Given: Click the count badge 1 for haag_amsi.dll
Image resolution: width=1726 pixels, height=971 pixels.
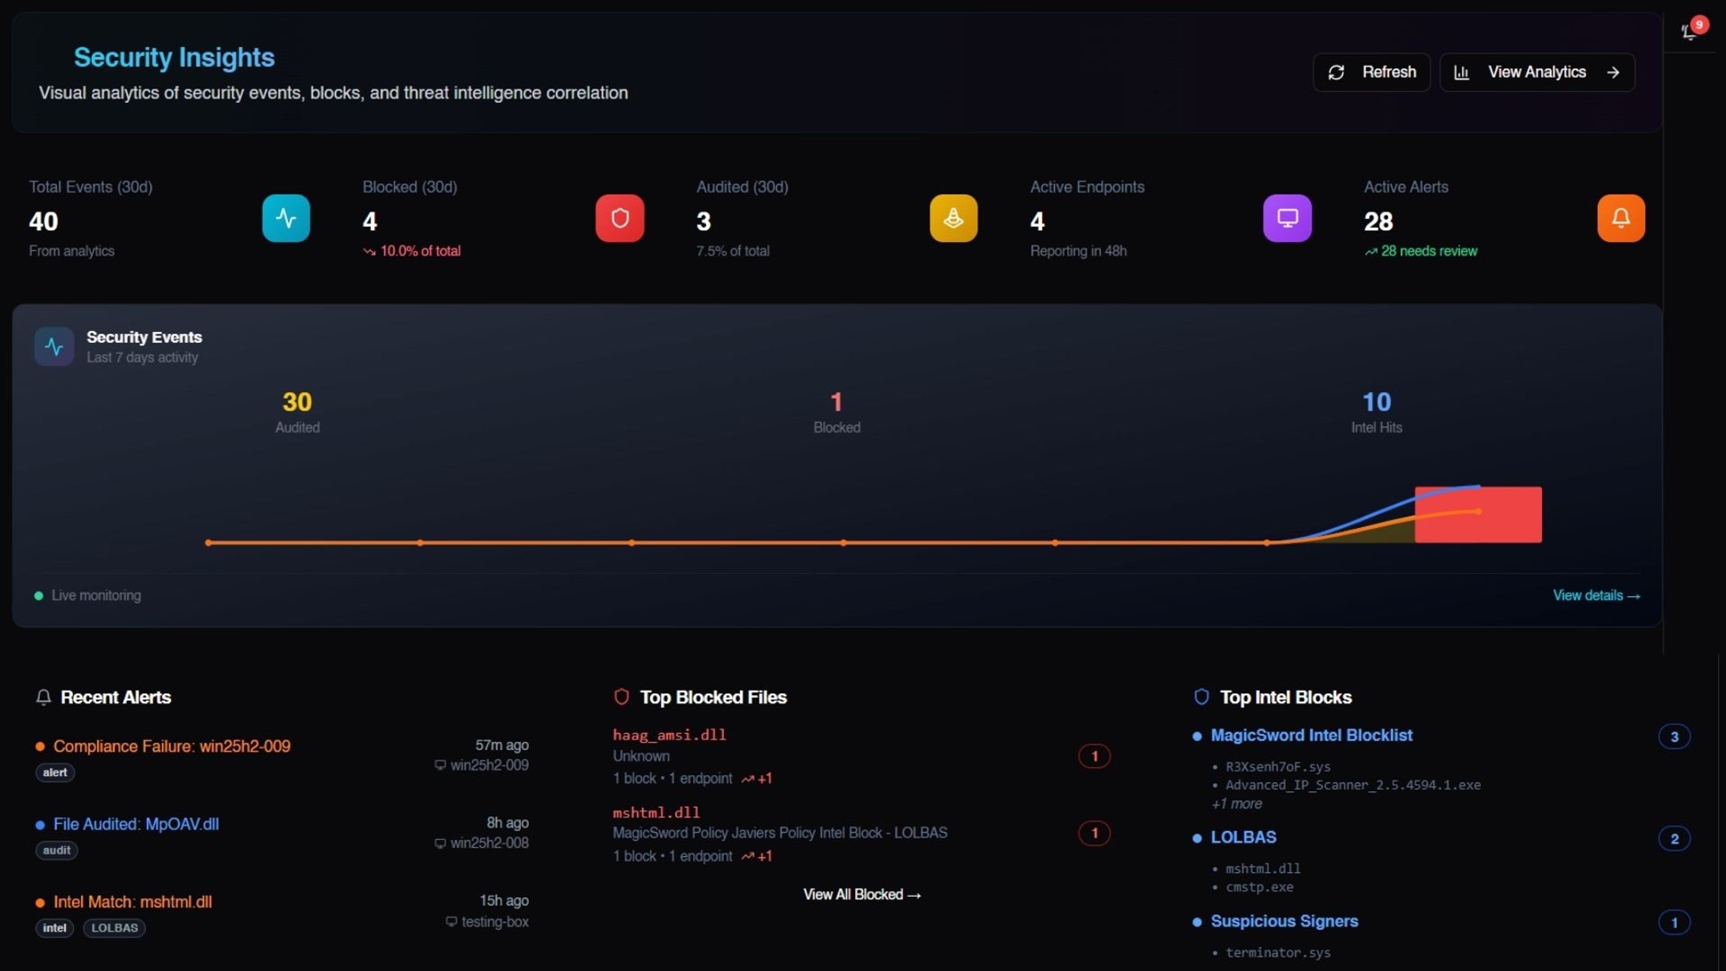Looking at the screenshot, I should [x=1094, y=756].
